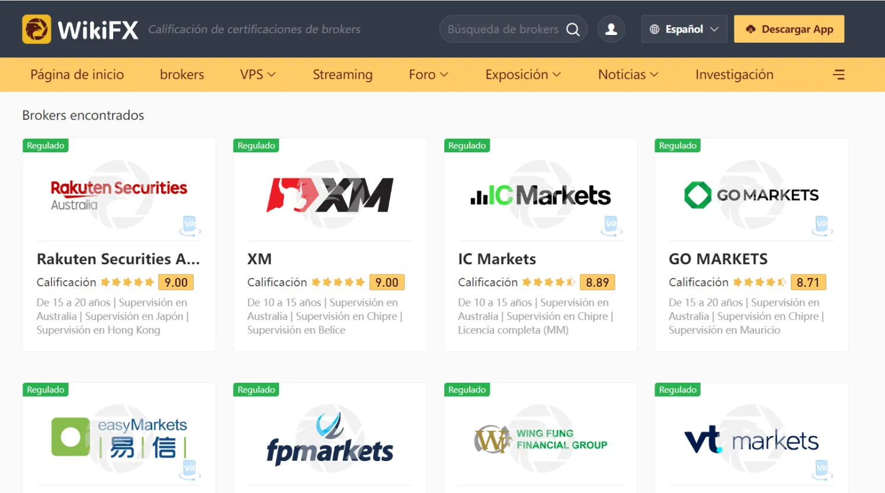885x493 pixels.
Task: Click the WikiFX brand name text
Action: tap(98, 30)
